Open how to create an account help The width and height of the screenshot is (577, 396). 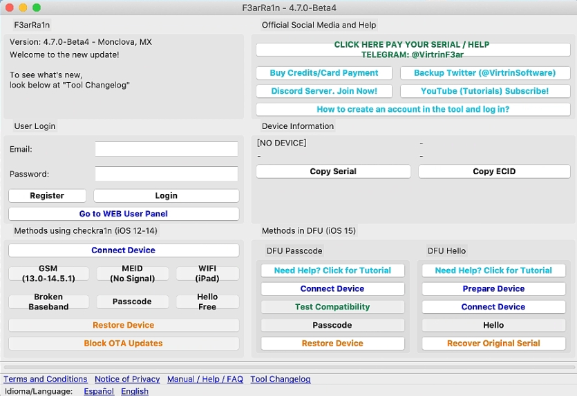413,109
